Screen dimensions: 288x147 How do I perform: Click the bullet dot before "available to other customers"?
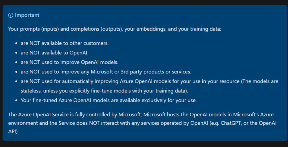(16, 43)
